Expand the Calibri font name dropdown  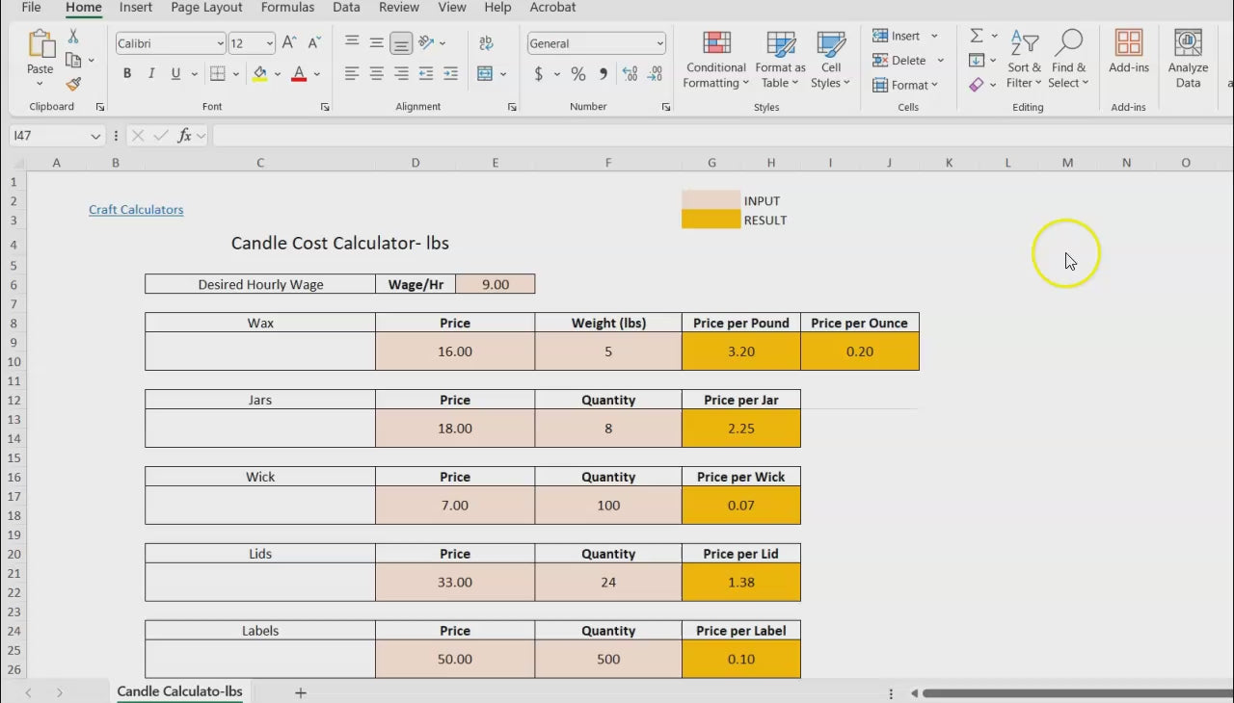(220, 43)
